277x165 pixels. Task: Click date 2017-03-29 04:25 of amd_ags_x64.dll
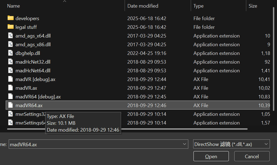point(147,36)
